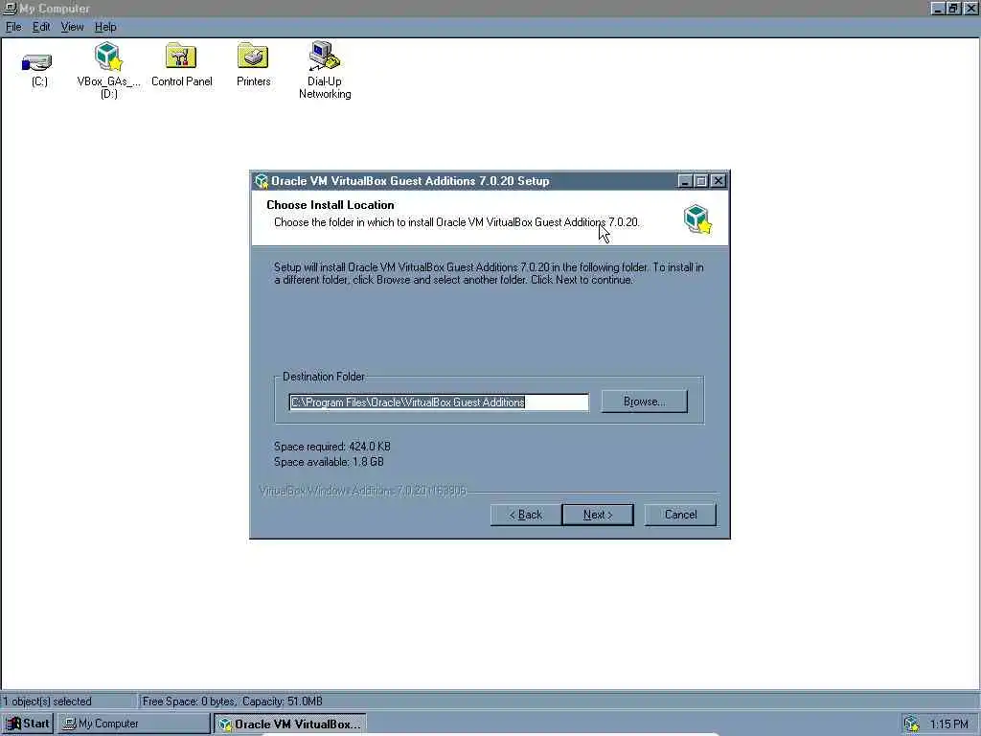Click the 'Space required: 424.0 KB' text

click(x=332, y=447)
